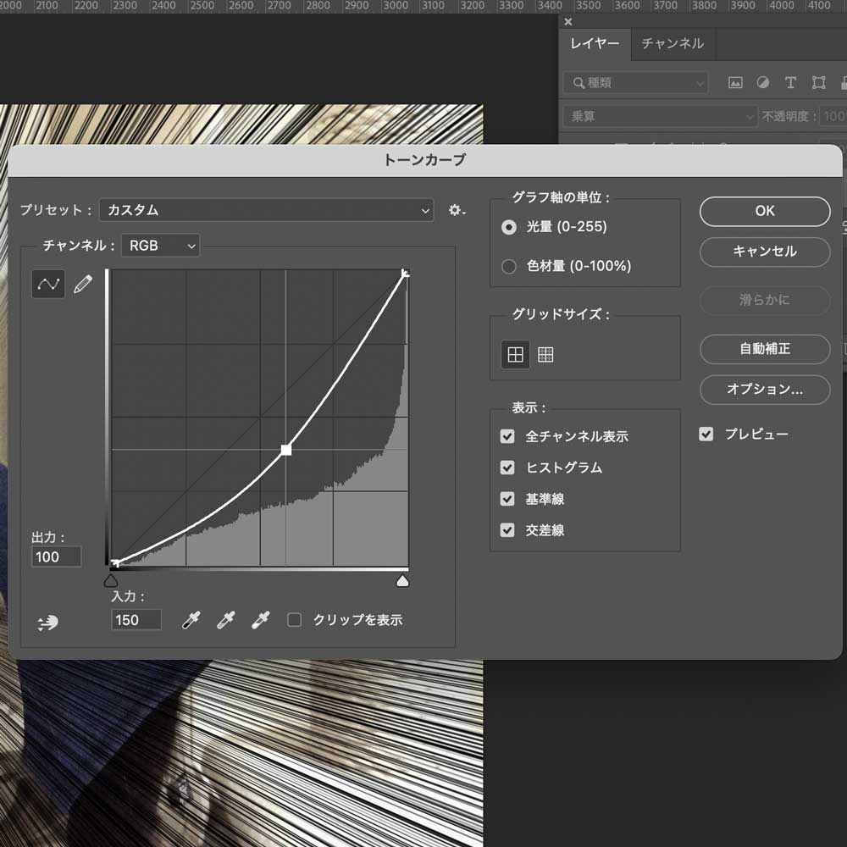Click inside the 入力 field showing 150
The width and height of the screenshot is (847, 847).
pyautogui.click(x=136, y=620)
